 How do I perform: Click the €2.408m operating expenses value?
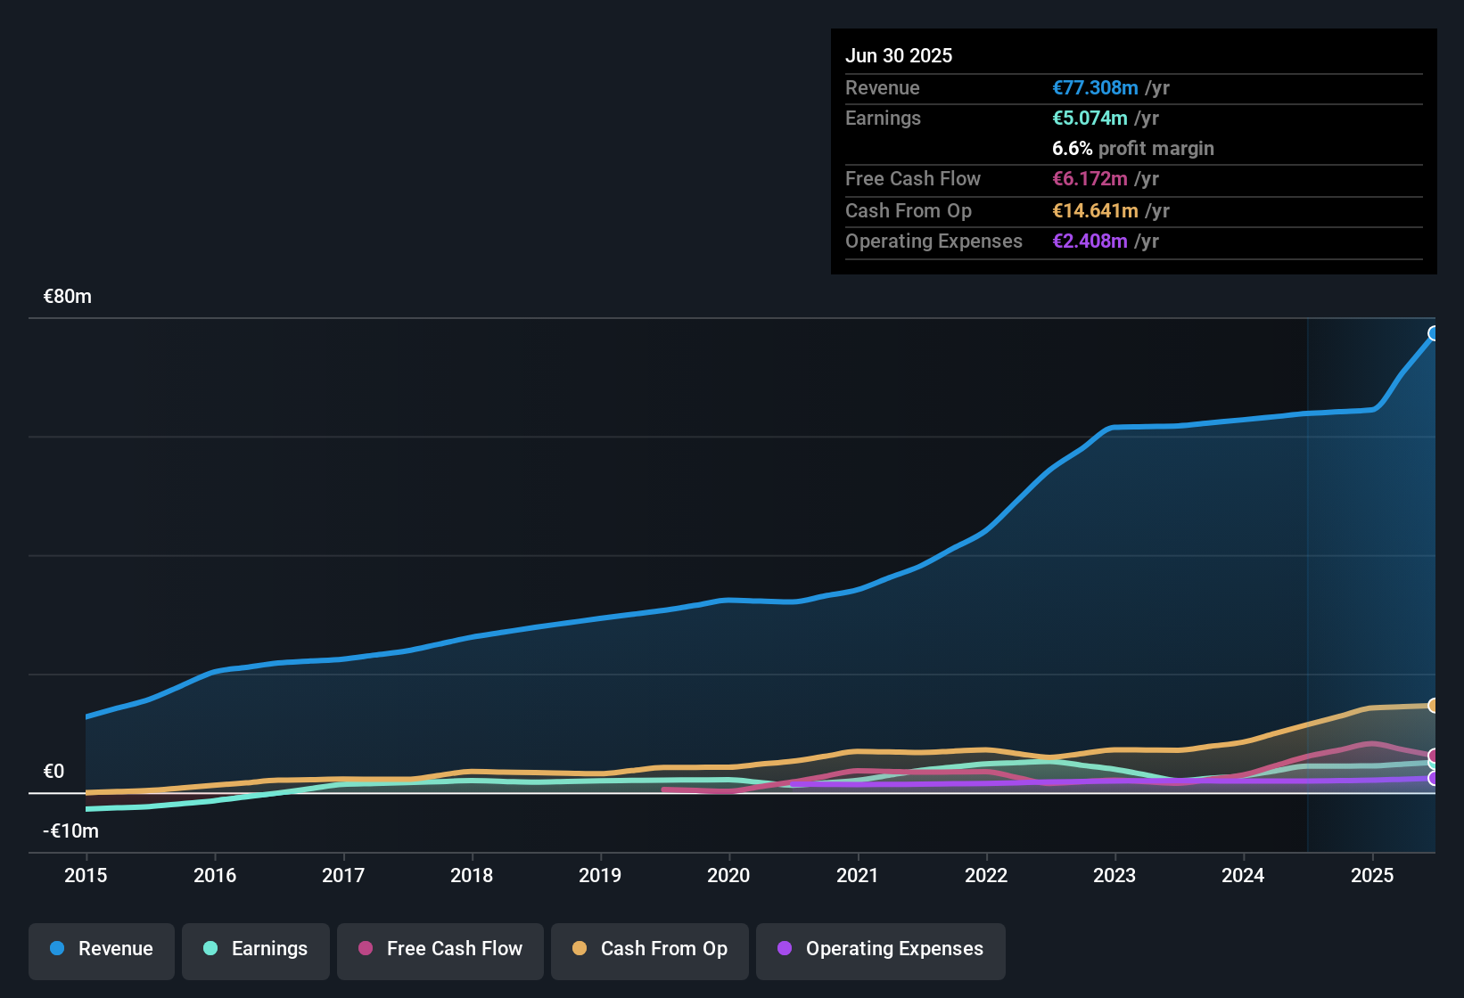click(1090, 241)
